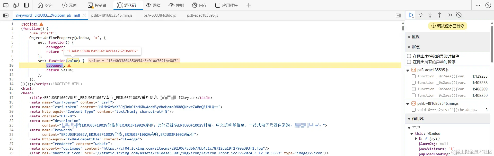The width and height of the screenshot is (494, 156).
Task: Click the csrf-token meta line
Action: point(126,107)
